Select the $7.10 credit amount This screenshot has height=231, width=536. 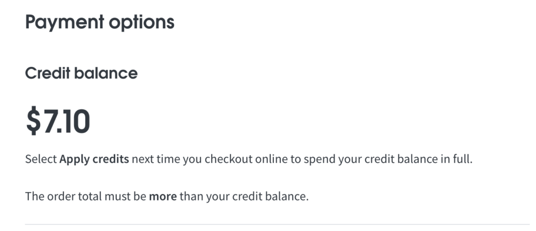tap(58, 122)
